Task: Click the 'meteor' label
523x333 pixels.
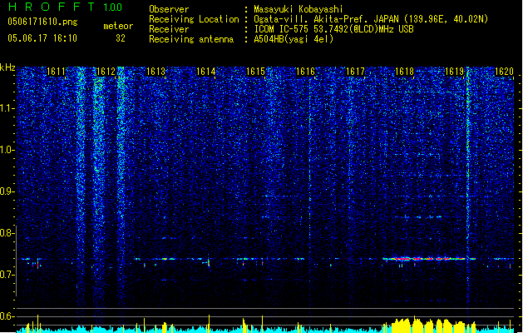Action: (118, 26)
